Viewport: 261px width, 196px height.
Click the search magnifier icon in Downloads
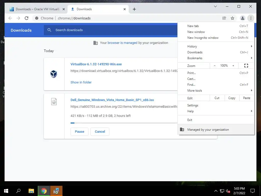(49, 30)
